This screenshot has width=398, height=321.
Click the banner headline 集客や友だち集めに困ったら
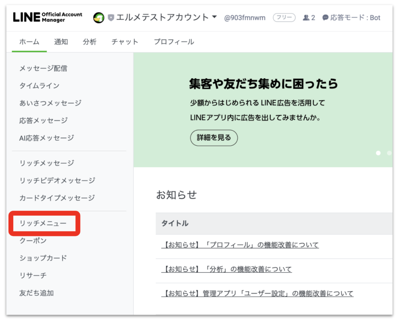264,84
